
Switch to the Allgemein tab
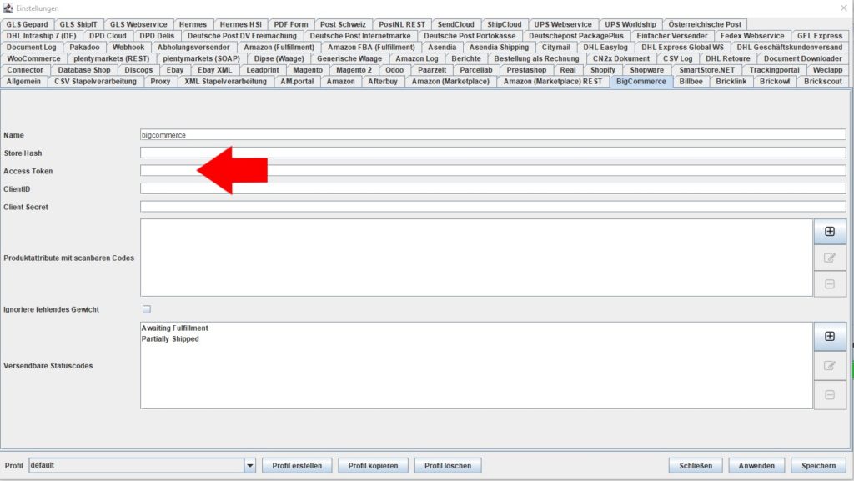point(23,82)
